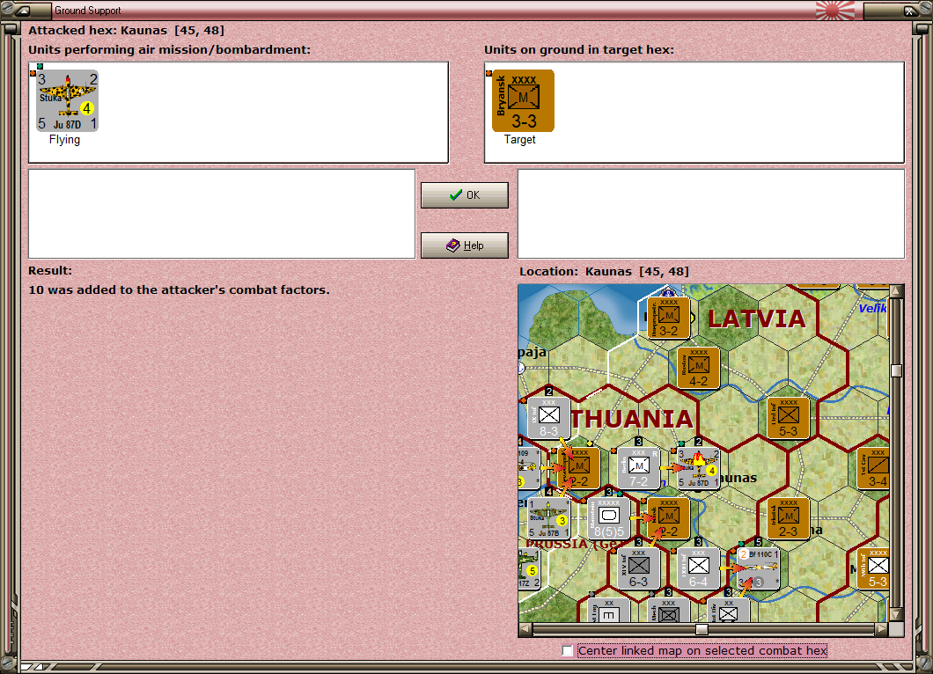Click the 8(5)5 headquarters counter
Screen dimensions: 933x674
[607, 517]
